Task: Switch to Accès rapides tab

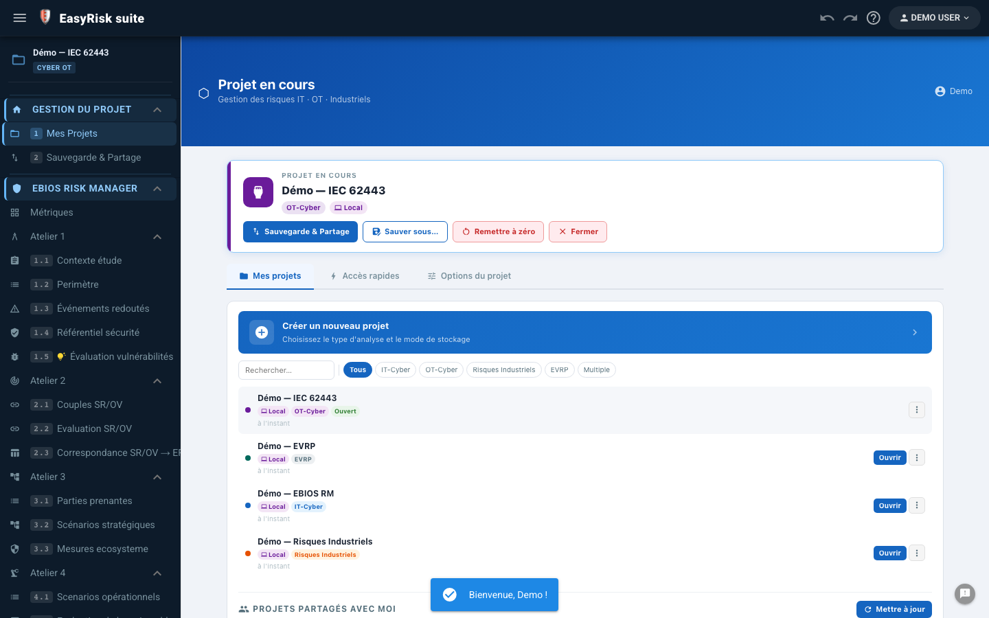Action: tap(365, 276)
